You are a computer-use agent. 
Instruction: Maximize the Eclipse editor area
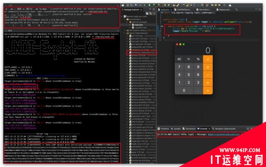tap(260, 9)
